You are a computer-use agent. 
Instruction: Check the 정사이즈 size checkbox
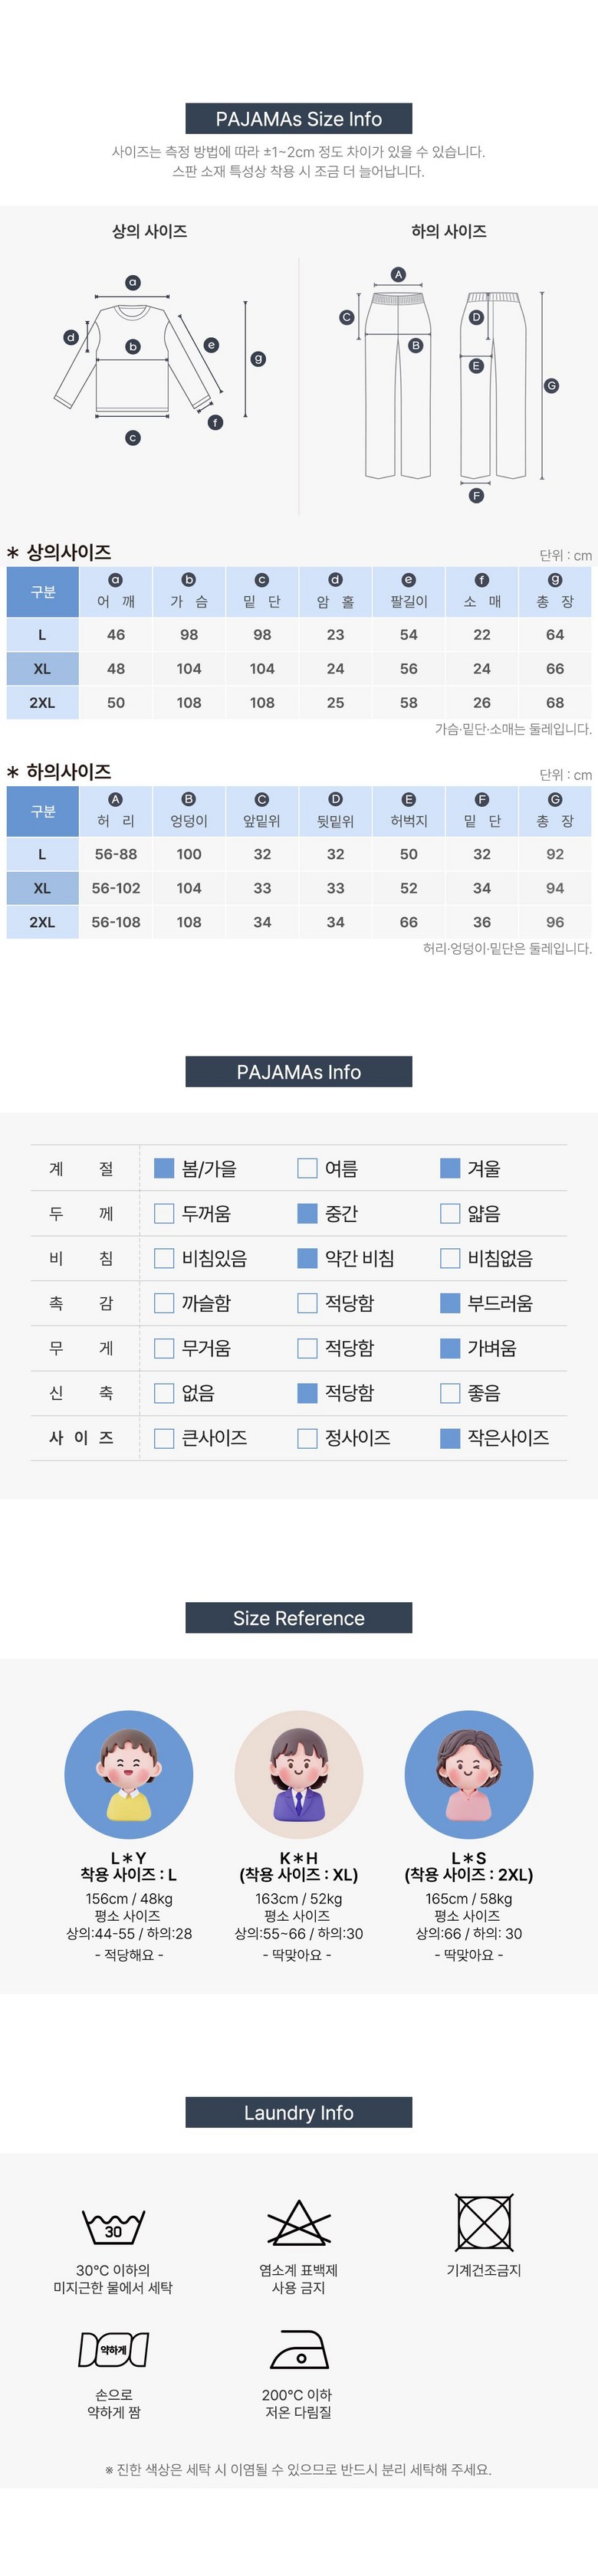coord(307,1437)
